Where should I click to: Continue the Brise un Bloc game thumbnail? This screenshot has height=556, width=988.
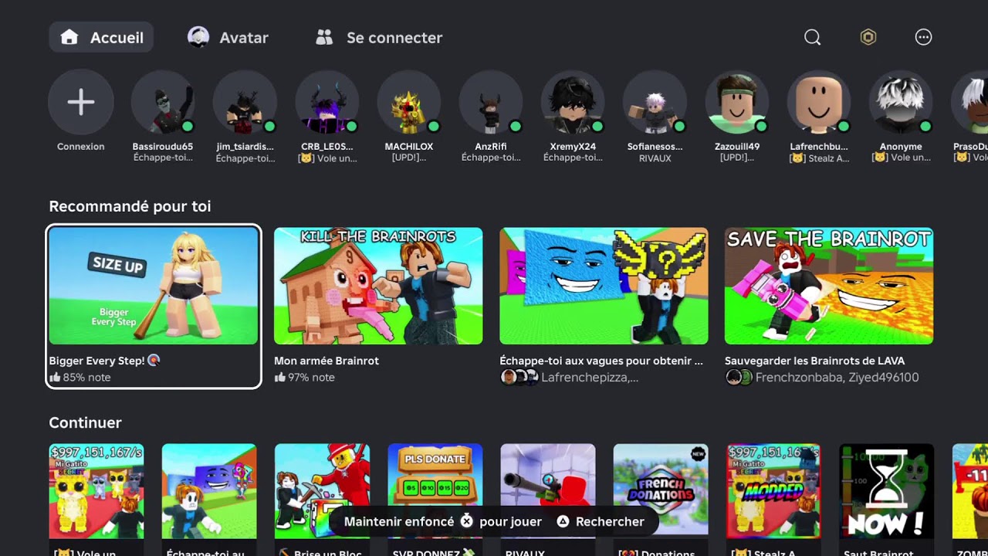[322, 490]
